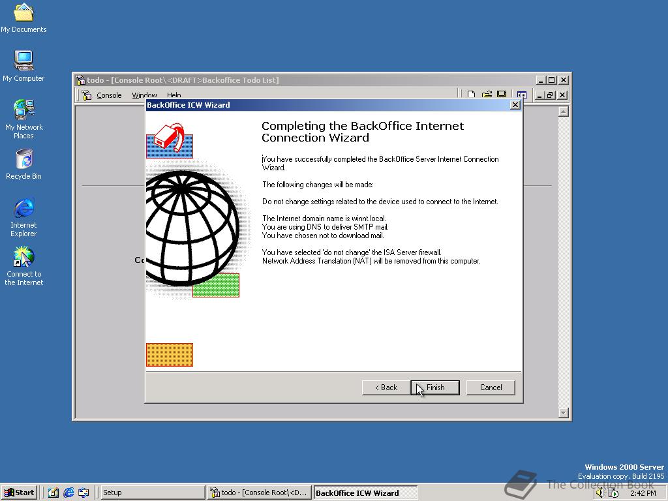668x501 pixels.
Task: Select the My Network Places icon
Action: 23,119
